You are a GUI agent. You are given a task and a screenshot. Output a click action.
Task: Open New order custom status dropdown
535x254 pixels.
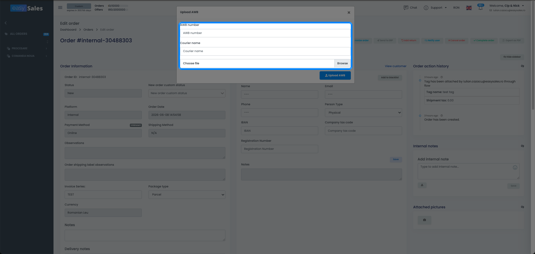click(x=187, y=93)
